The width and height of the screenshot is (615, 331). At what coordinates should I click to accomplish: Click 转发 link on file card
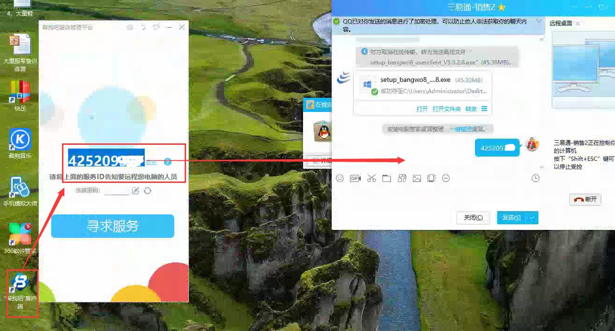[x=471, y=109]
